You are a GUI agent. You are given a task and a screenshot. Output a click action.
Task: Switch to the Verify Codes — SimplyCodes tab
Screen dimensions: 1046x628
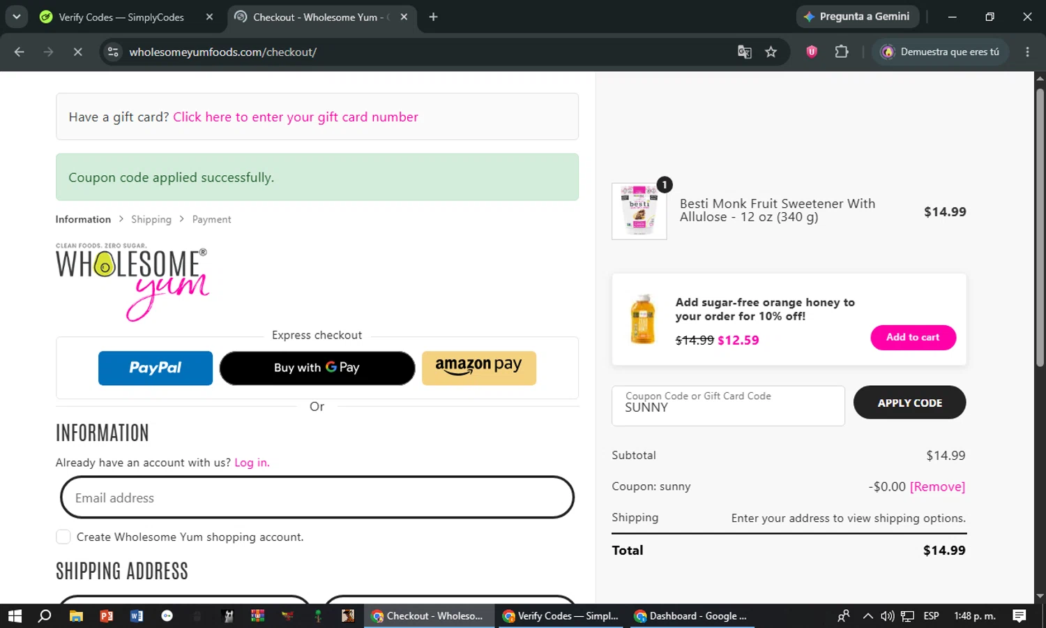click(121, 17)
